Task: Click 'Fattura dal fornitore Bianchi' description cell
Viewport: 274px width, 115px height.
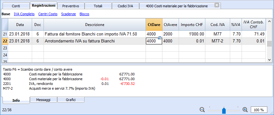Action: (95, 34)
